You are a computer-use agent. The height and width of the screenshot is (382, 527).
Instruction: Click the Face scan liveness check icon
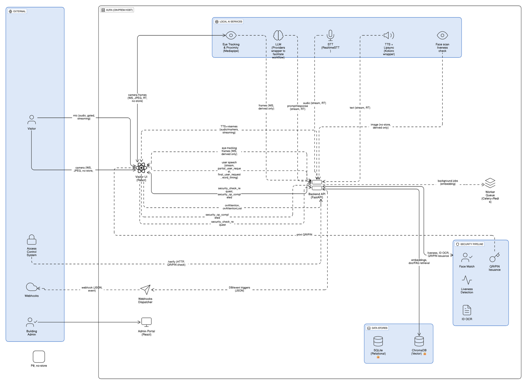coord(442,35)
